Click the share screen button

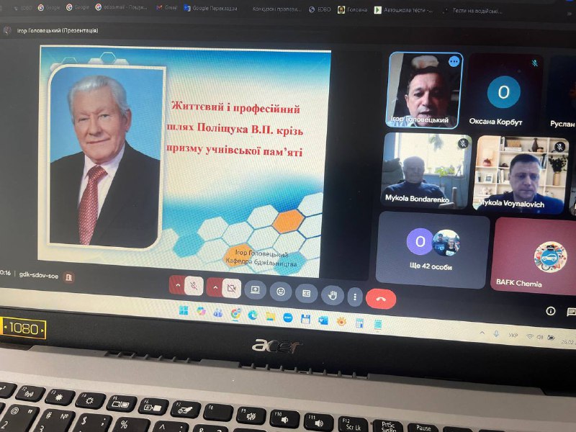(255, 289)
